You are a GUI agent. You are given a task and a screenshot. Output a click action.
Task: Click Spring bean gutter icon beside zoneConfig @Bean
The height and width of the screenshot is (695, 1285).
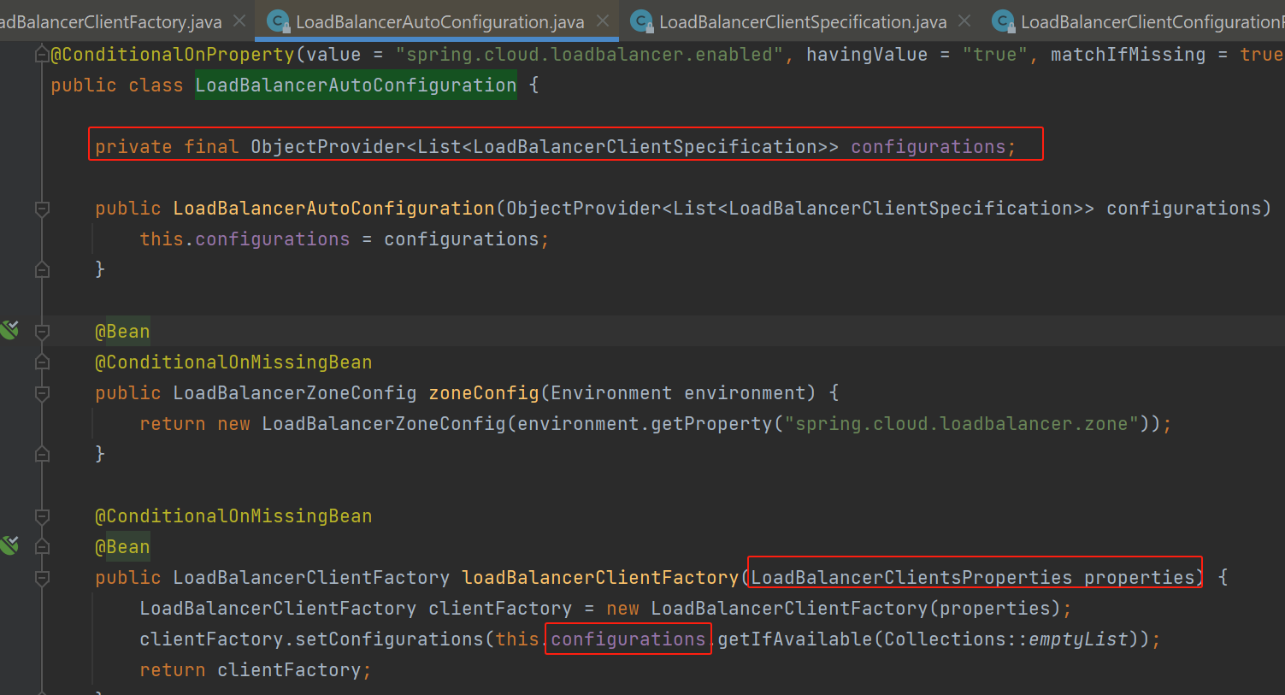click(x=9, y=330)
